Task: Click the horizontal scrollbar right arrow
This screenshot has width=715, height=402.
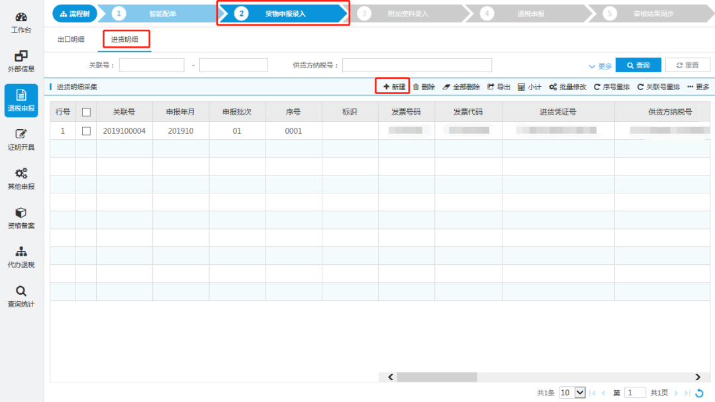Action: pos(698,377)
